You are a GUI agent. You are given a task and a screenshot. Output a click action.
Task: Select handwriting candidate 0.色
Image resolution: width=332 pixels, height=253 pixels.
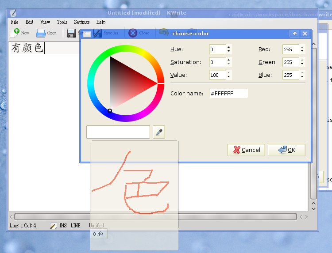point(98,234)
